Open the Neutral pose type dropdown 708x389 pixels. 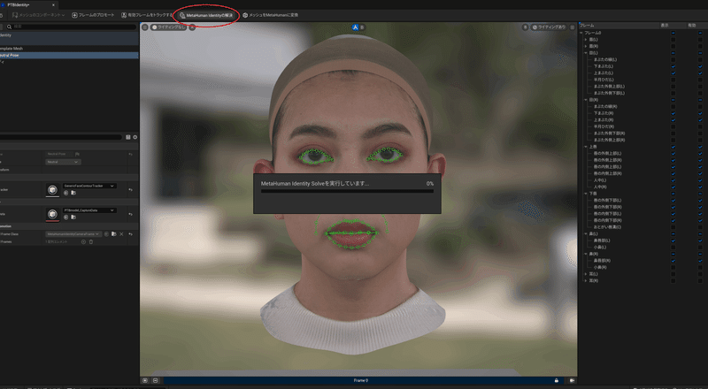point(63,162)
